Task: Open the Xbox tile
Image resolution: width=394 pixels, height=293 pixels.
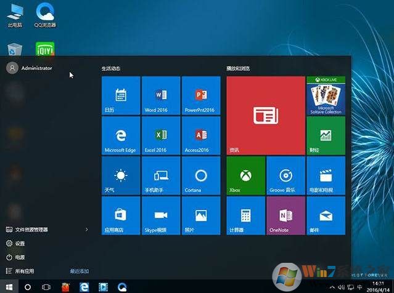Action: pyautogui.click(x=245, y=175)
